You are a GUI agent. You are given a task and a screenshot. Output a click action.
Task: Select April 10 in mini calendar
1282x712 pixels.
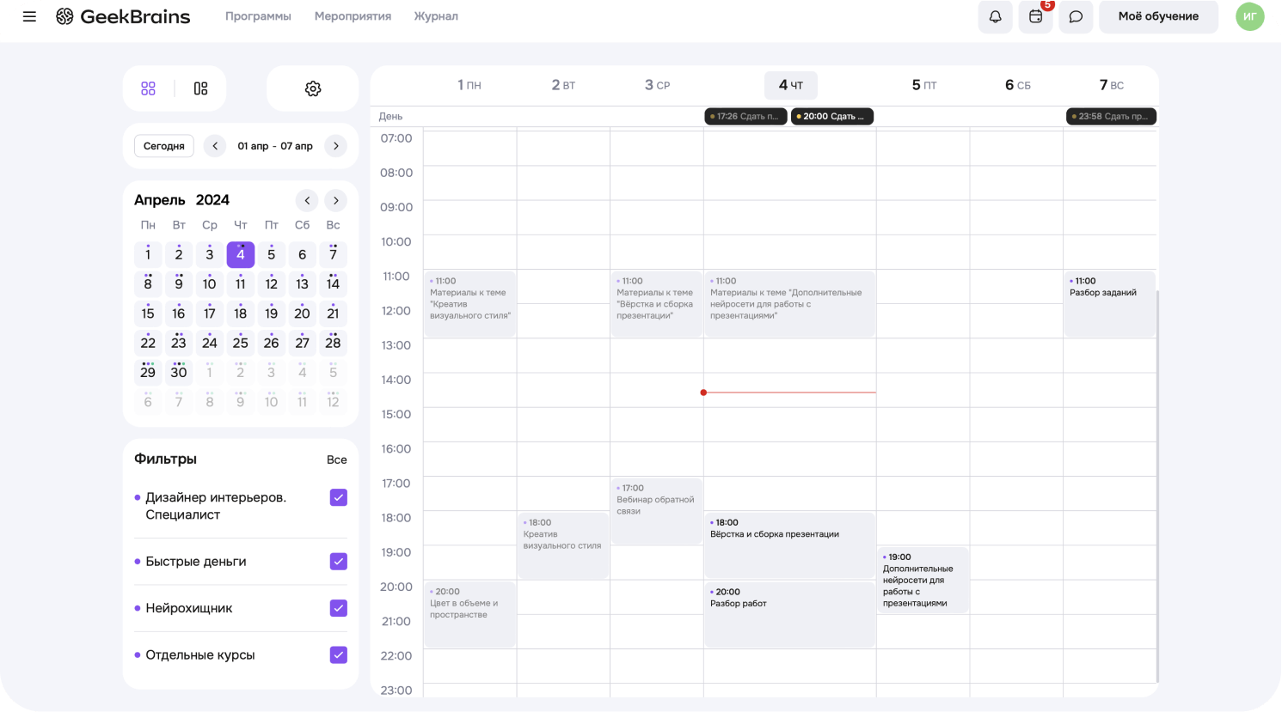(210, 283)
